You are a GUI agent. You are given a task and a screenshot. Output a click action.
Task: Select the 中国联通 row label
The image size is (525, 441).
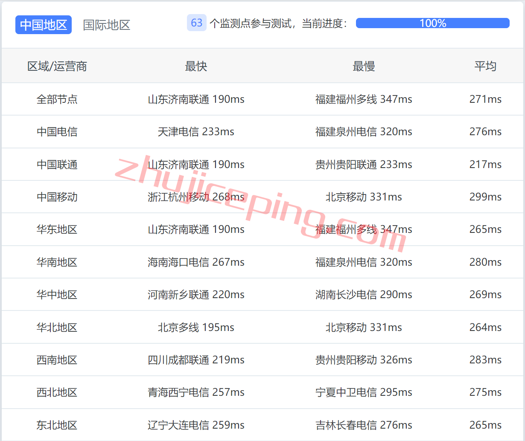57,165
